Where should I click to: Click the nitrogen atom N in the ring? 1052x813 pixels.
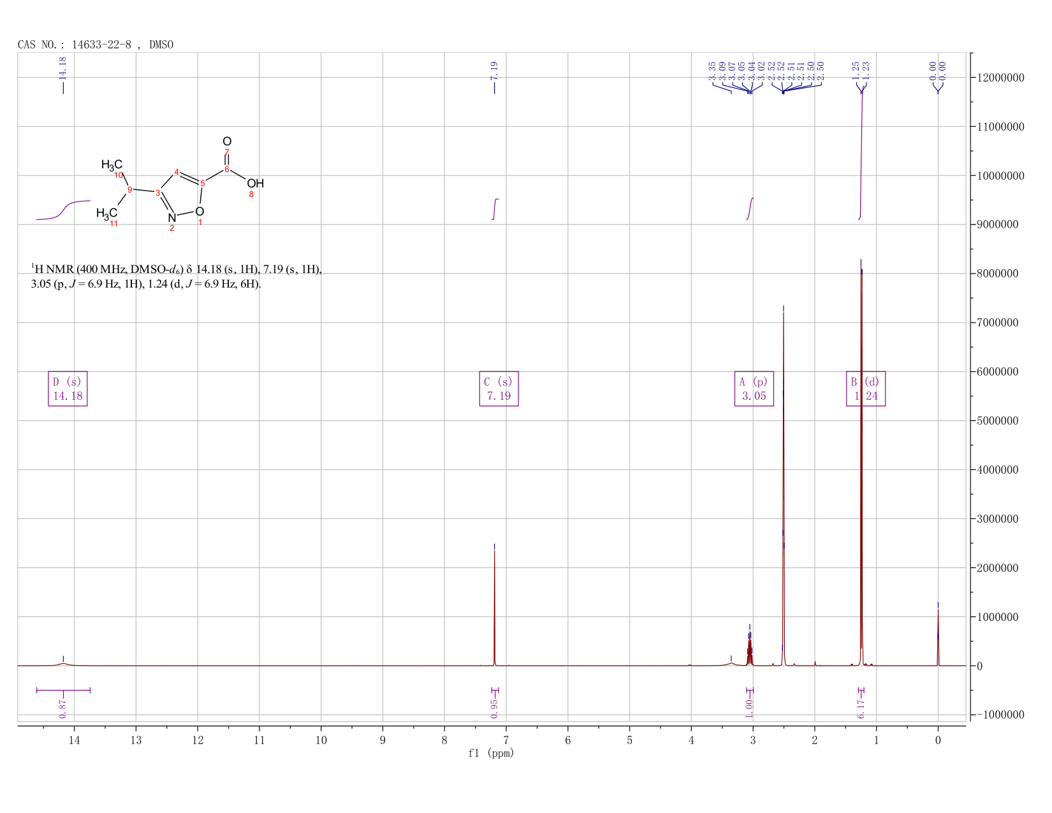point(172,218)
